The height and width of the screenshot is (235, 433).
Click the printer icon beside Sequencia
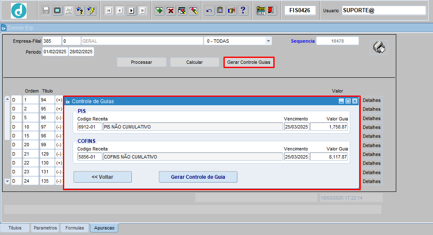[379, 48]
